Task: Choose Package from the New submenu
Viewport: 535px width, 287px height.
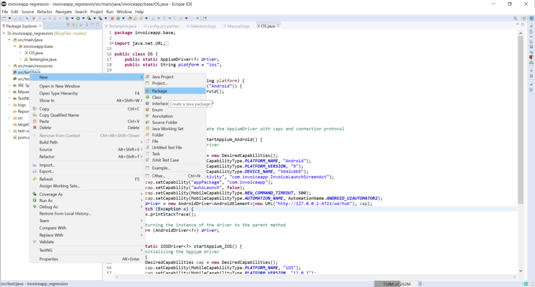Action: [175, 91]
